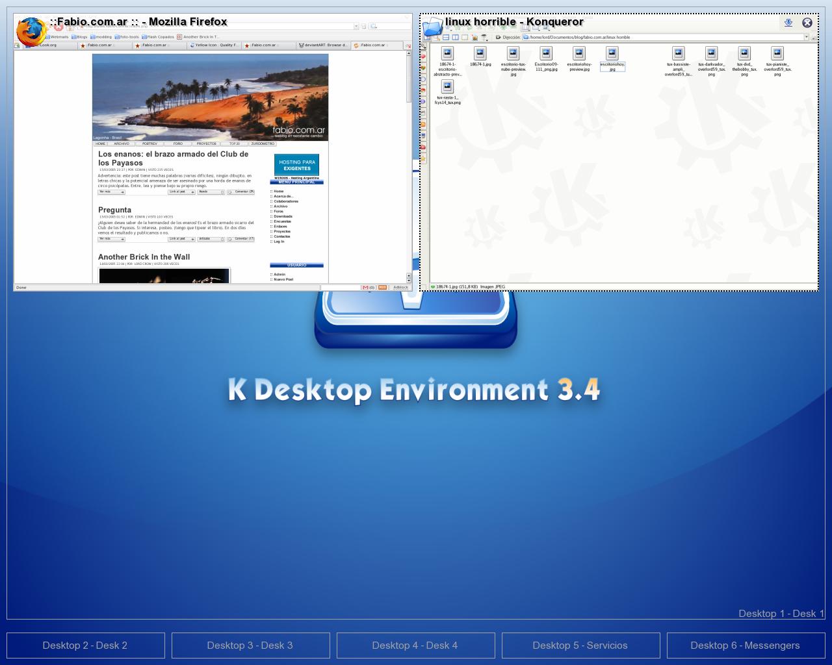Image resolution: width=832 pixels, height=665 pixels.
Task: Click the Adblock status bar button
Action: [401, 287]
